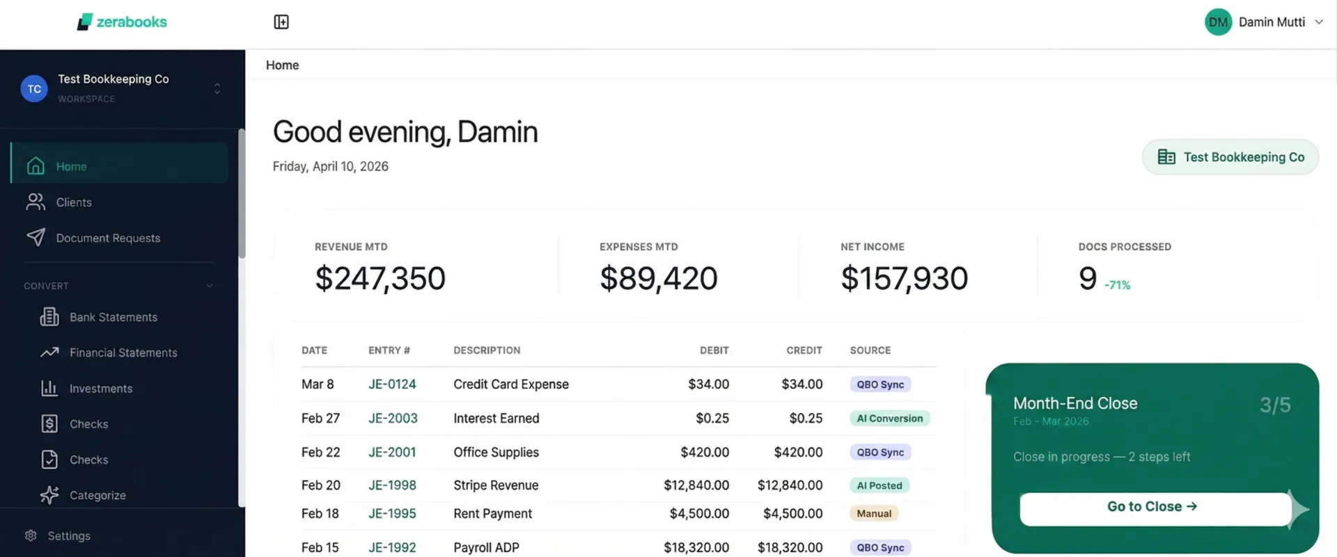This screenshot has height=557, width=1337.
Task: Click the Investments bar chart icon
Action: coord(49,388)
